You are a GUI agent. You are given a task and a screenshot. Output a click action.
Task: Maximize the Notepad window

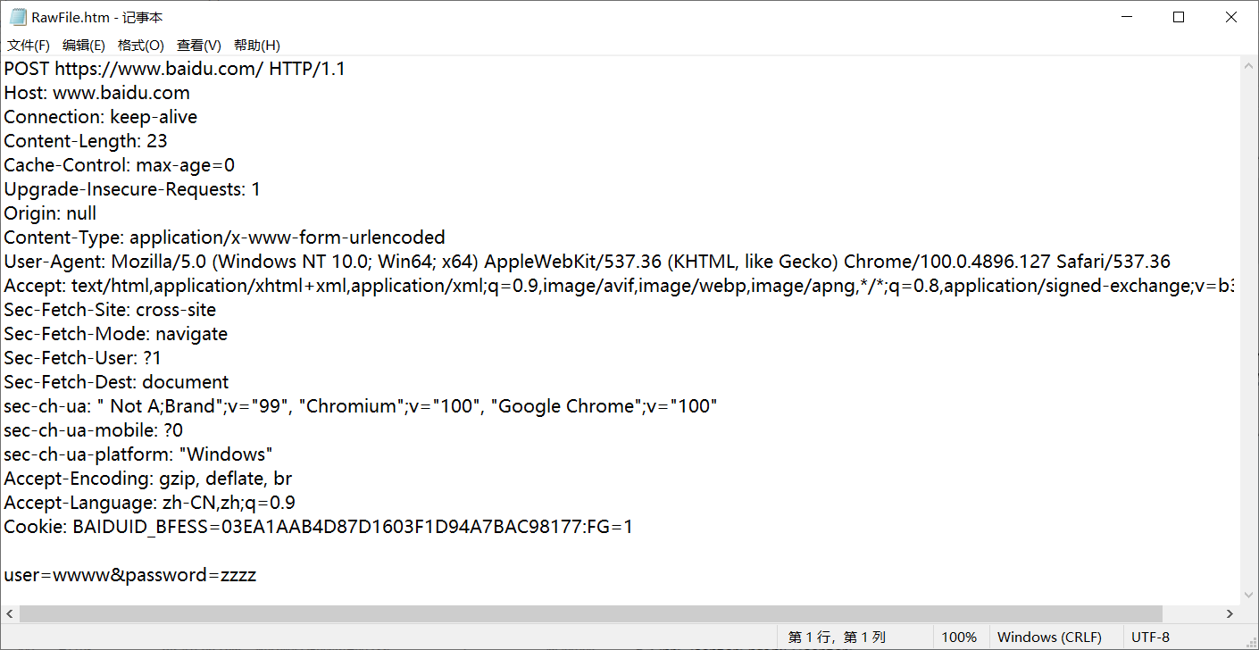(1179, 17)
